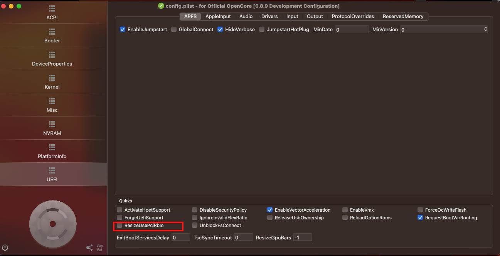Click the ResizeGpuBars value field
This screenshot has width=500, height=256.
tap(302, 238)
